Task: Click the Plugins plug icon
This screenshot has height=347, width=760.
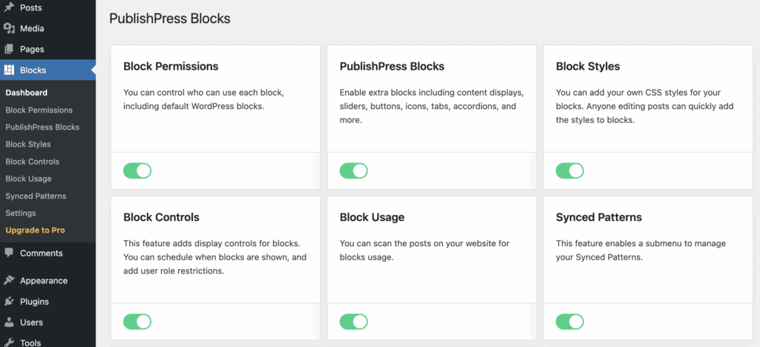Action: click(x=9, y=302)
